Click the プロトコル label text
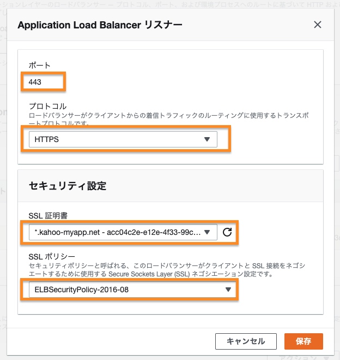The height and width of the screenshot is (360, 340). (x=47, y=105)
